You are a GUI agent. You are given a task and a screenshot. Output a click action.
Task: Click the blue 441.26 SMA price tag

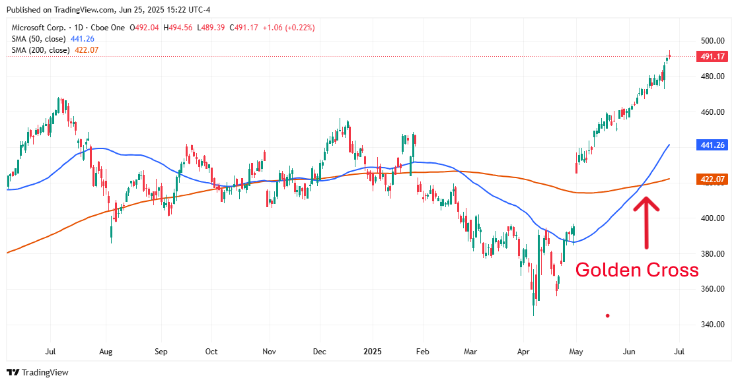click(712, 144)
